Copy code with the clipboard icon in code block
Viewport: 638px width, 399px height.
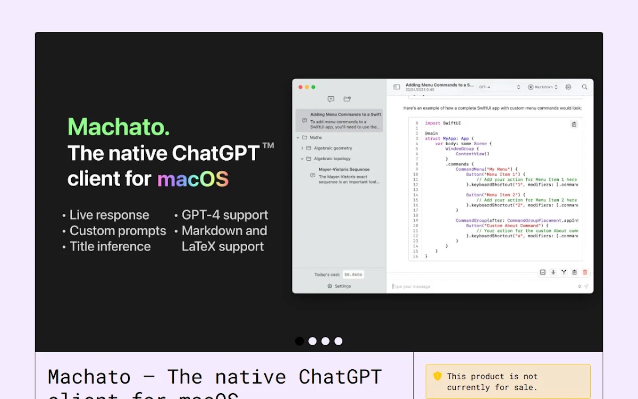(x=574, y=124)
